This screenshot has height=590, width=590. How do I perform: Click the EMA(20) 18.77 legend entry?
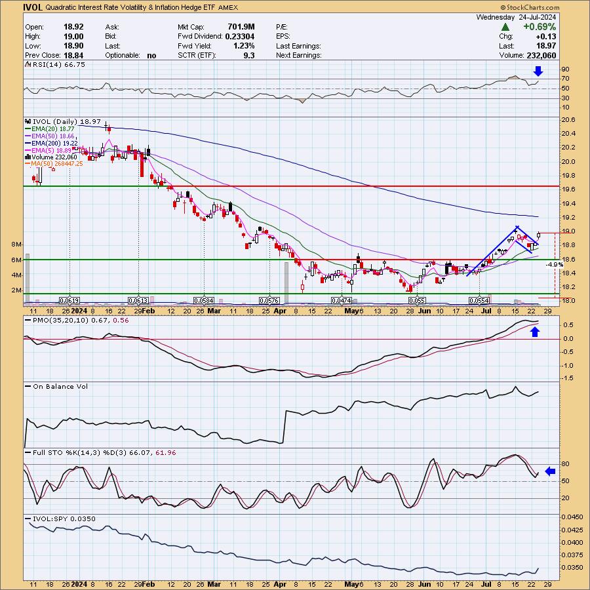pos(49,128)
